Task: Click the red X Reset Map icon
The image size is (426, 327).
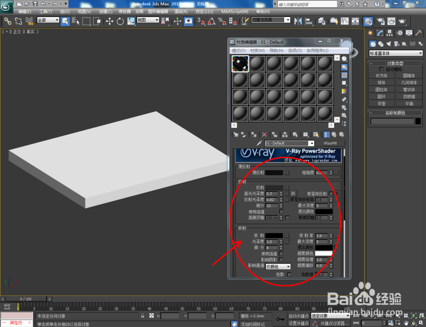Action: [x=264, y=135]
